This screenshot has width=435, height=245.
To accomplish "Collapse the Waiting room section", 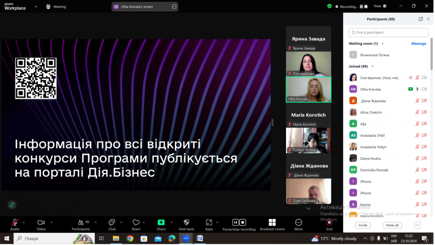I will [x=382, y=44].
